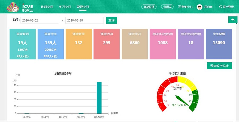Click the end date field 2020-03-18
Image resolution: width=239 pixels, height=122 pixels.
[84, 20]
